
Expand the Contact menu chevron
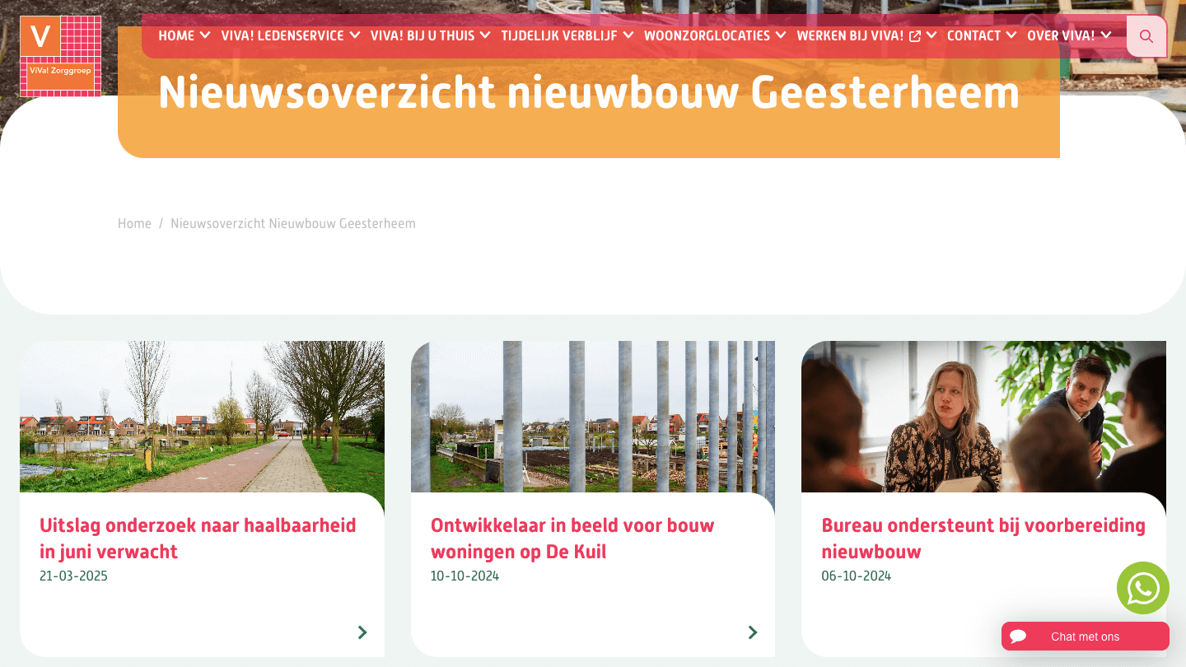coord(1011,35)
